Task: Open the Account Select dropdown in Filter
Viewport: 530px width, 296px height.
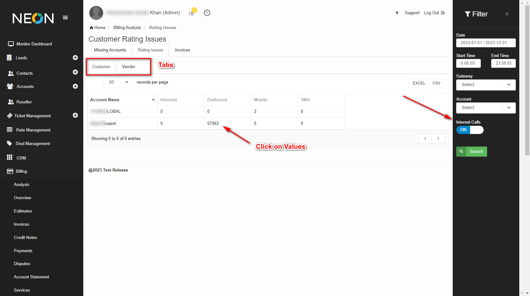Action: [486, 108]
